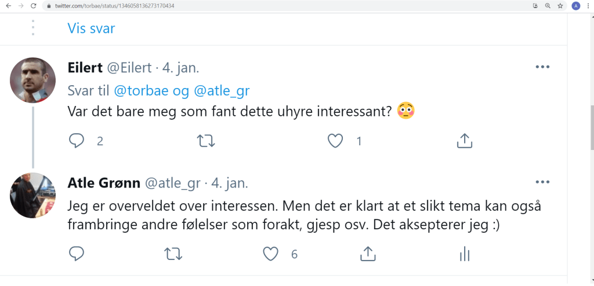Open Eilert's profile picture
This screenshot has height=286, width=594.
tap(32, 80)
